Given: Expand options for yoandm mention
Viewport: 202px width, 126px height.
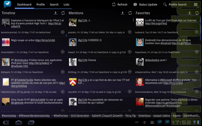Looking at the screenshot, I should click(x=130, y=32).
